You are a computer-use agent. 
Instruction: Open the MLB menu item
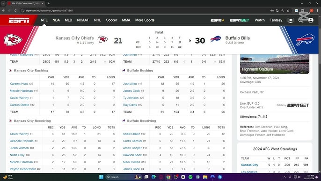(68, 20)
